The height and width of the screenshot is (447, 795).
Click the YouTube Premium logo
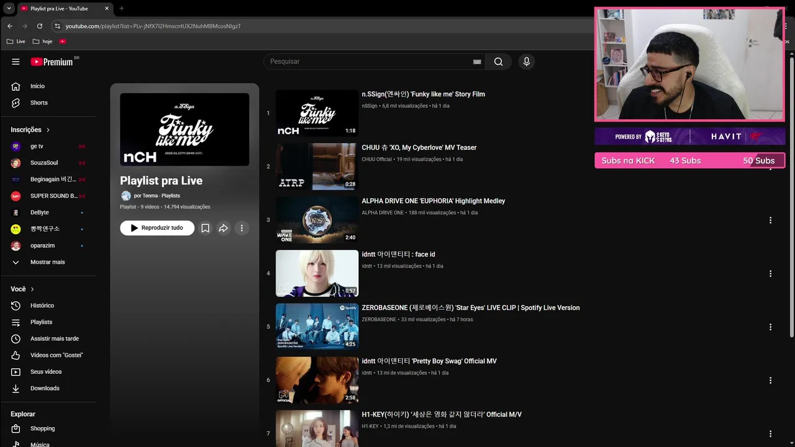pos(52,61)
